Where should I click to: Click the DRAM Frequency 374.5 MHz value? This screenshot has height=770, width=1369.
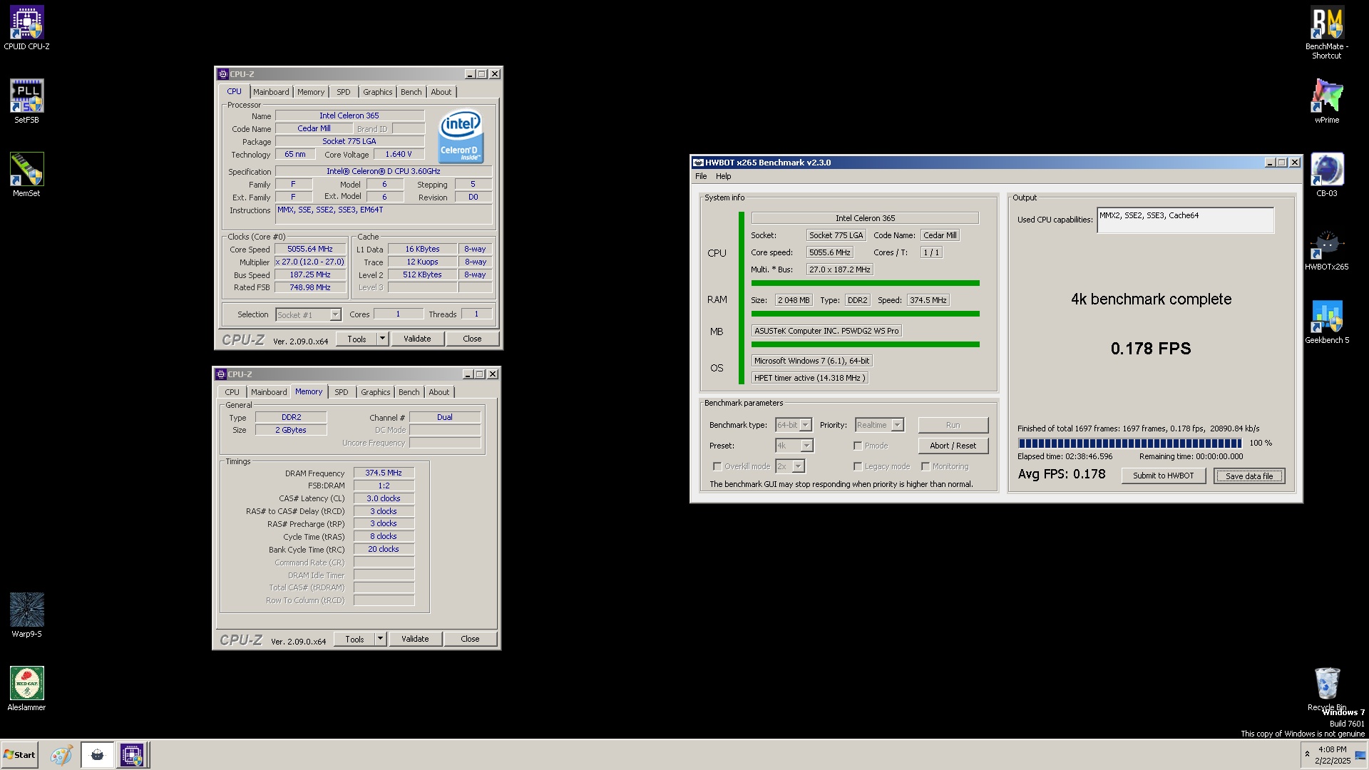[x=384, y=473]
